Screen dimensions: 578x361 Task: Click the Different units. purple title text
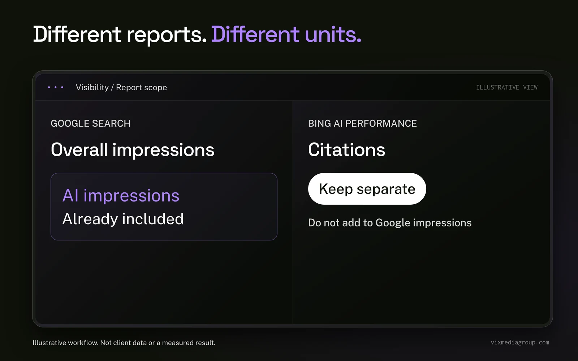[286, 35]
